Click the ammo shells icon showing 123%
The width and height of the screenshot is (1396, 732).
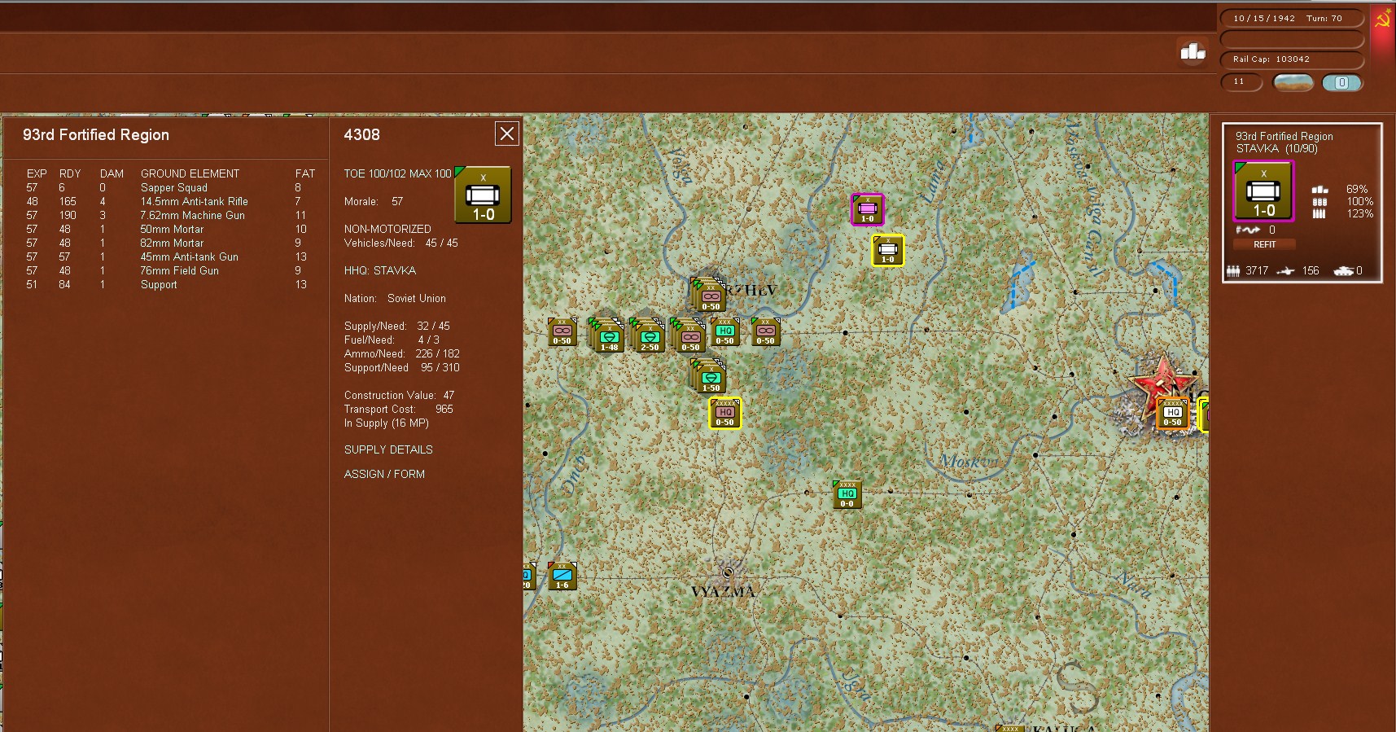pos(1319,213)
